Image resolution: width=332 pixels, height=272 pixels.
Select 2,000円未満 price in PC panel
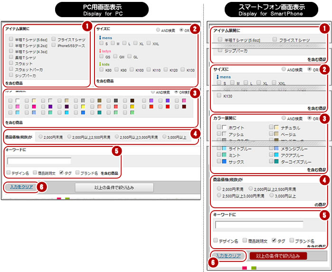point(40,137)
